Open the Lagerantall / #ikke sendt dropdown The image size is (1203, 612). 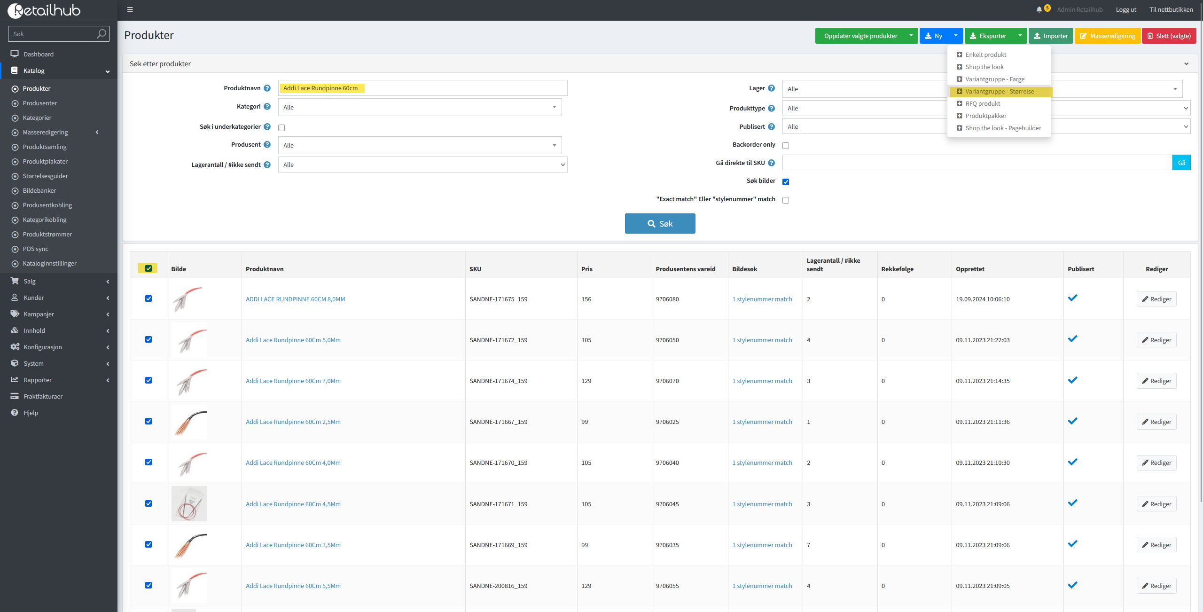coord(422,165)
